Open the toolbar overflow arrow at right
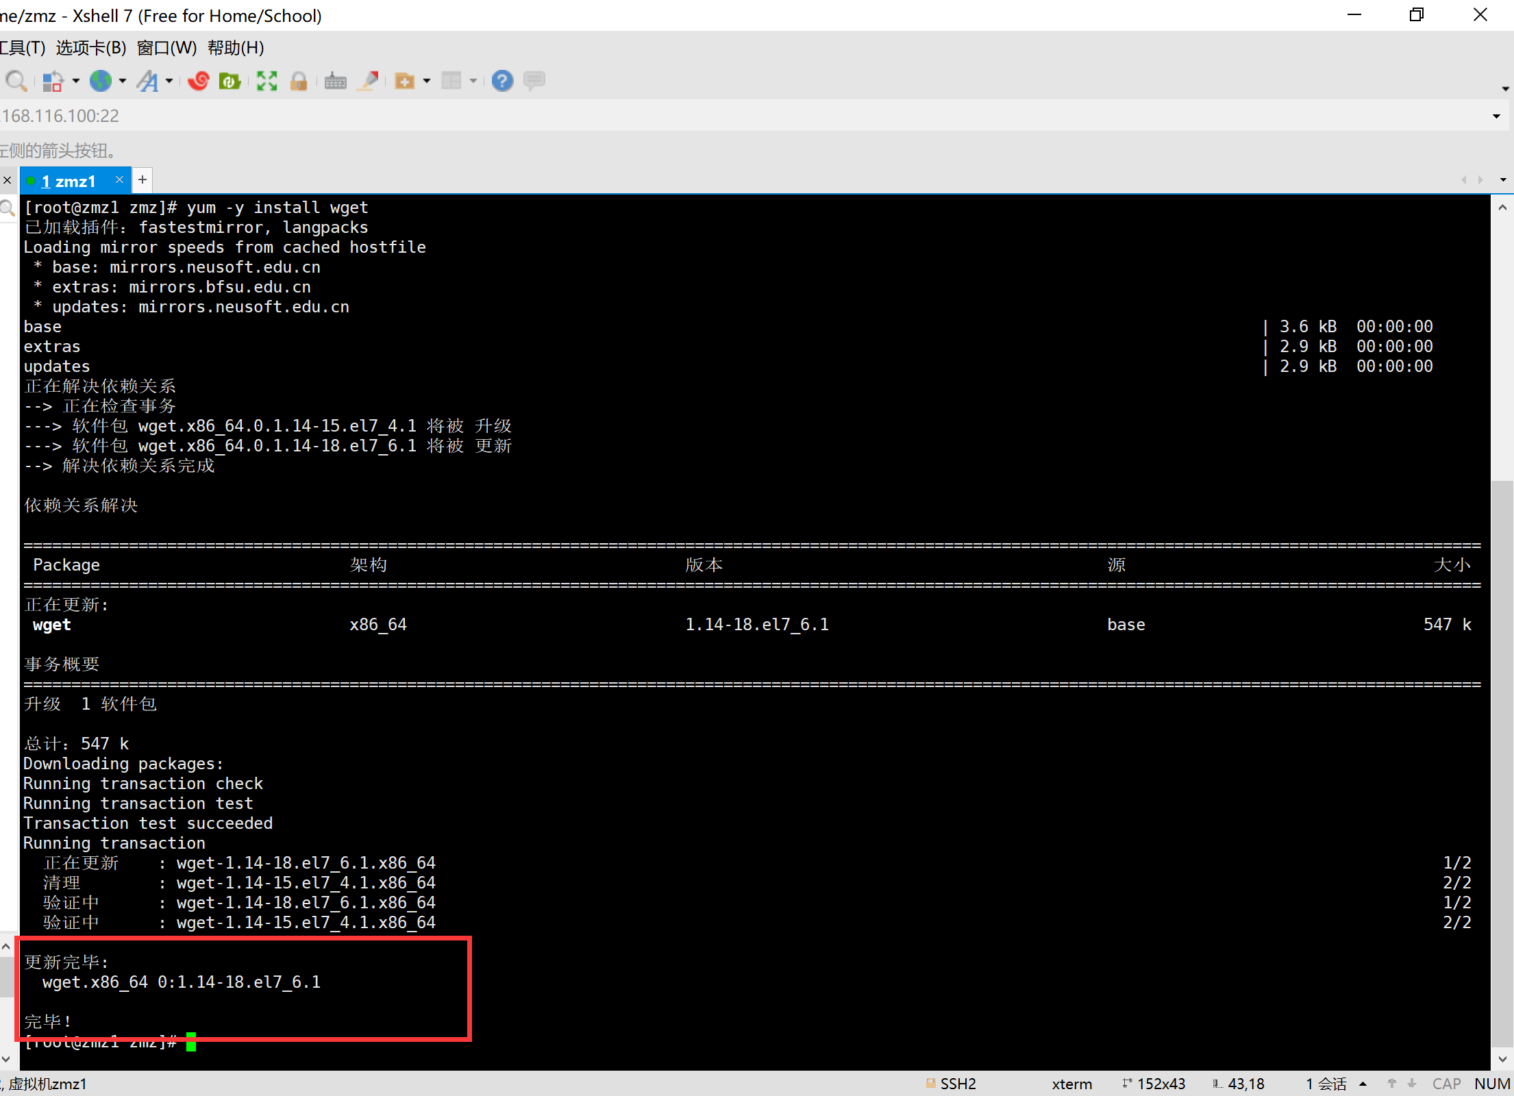The height and width of the screenshot is (1096, 1514). click(x=1505, y=89)
